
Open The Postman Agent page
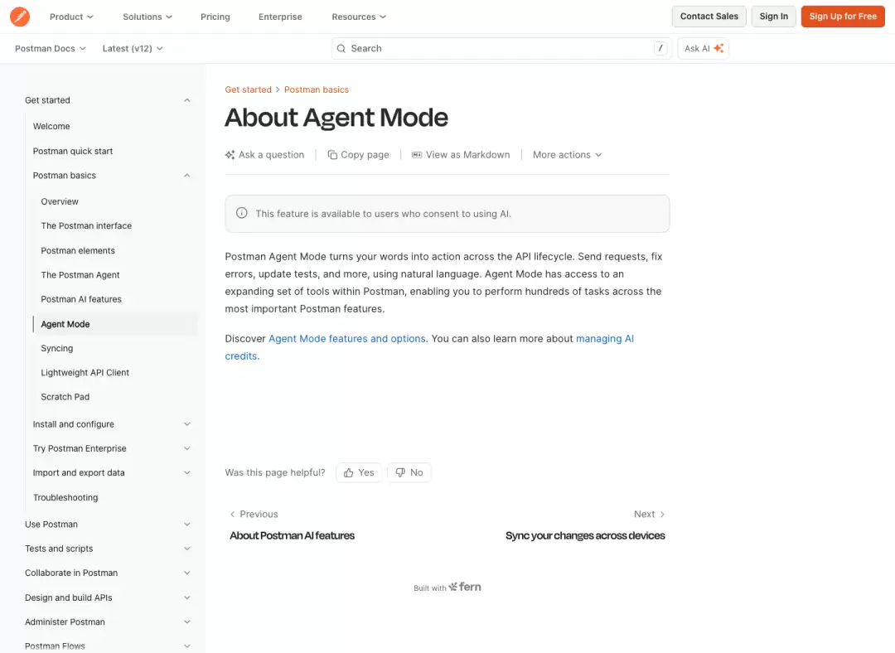[x=80, y=275]
